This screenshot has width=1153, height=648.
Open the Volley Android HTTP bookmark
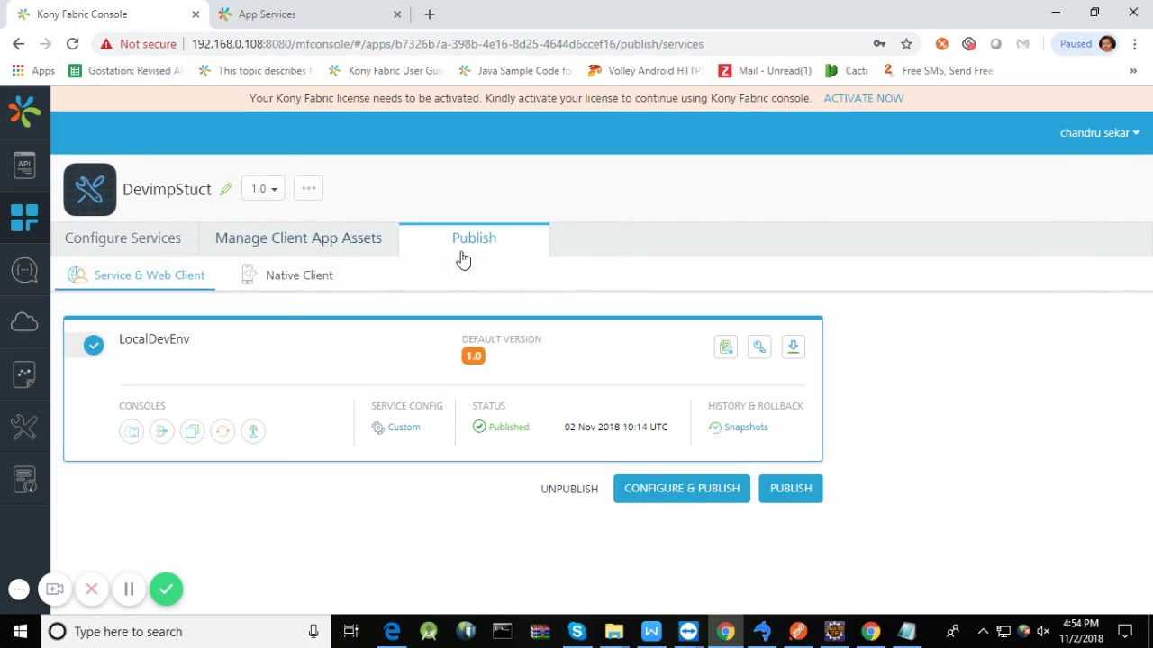(x=645, y=71)
